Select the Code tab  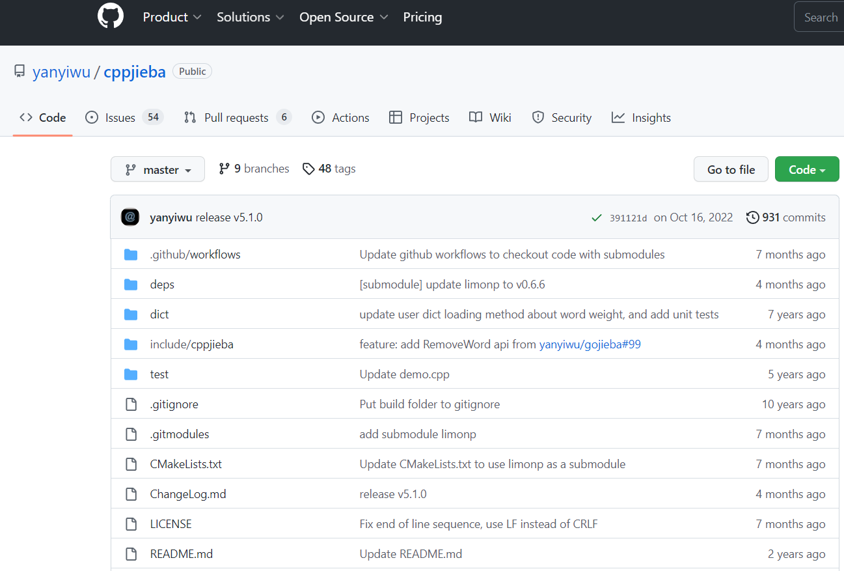43,118
